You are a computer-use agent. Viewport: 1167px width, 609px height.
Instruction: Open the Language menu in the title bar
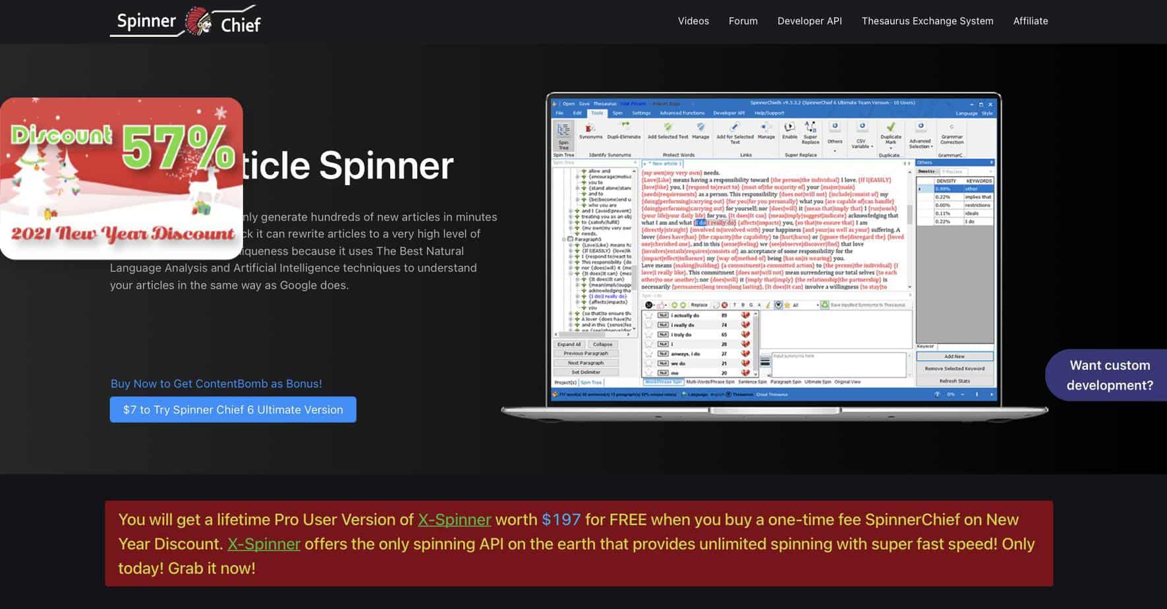point(966,113)
